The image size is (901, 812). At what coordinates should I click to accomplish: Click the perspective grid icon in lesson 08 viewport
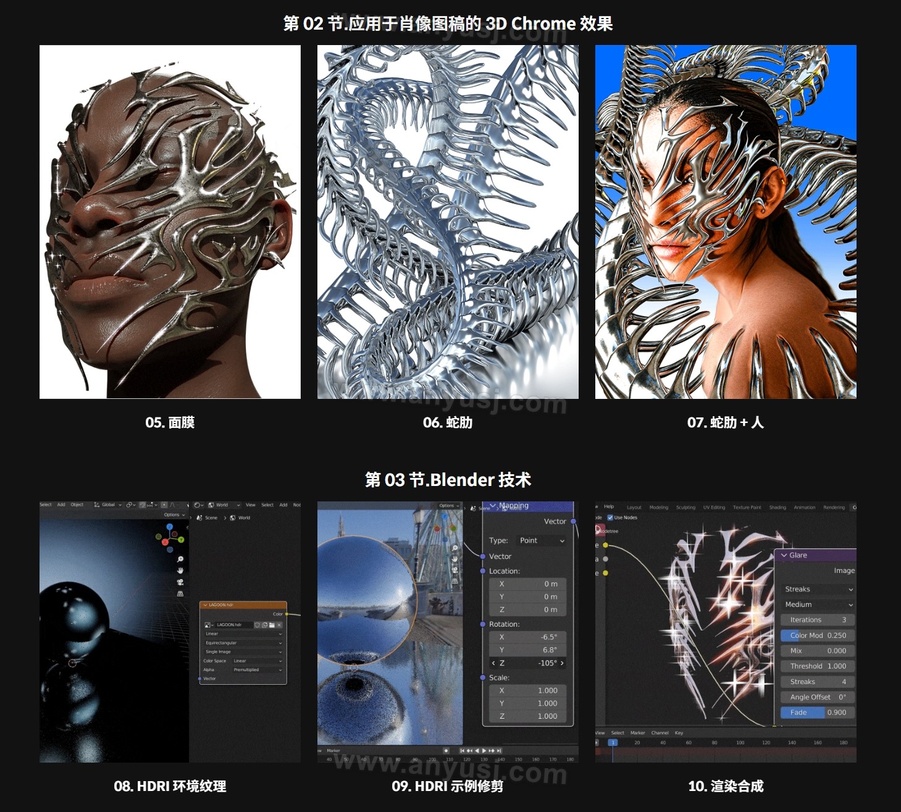(180, 594)
